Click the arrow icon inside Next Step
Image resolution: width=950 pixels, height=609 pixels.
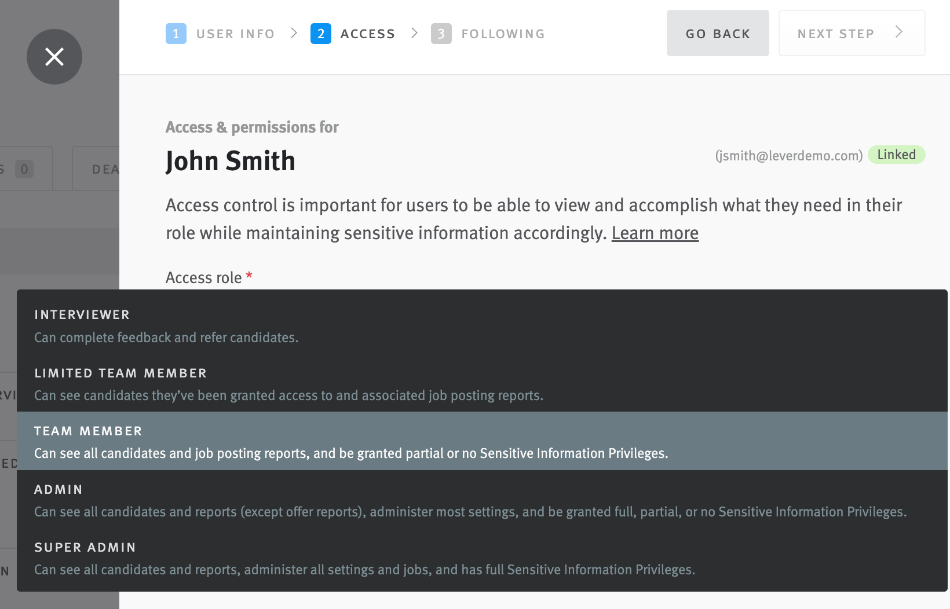tap(898, 33)
